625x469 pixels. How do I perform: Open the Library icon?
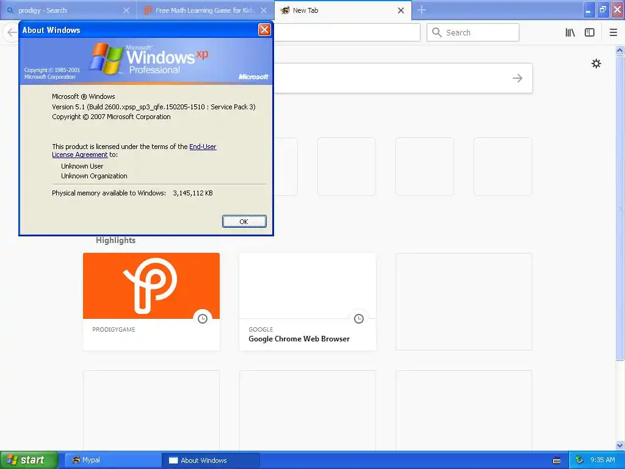click(570, 32)
